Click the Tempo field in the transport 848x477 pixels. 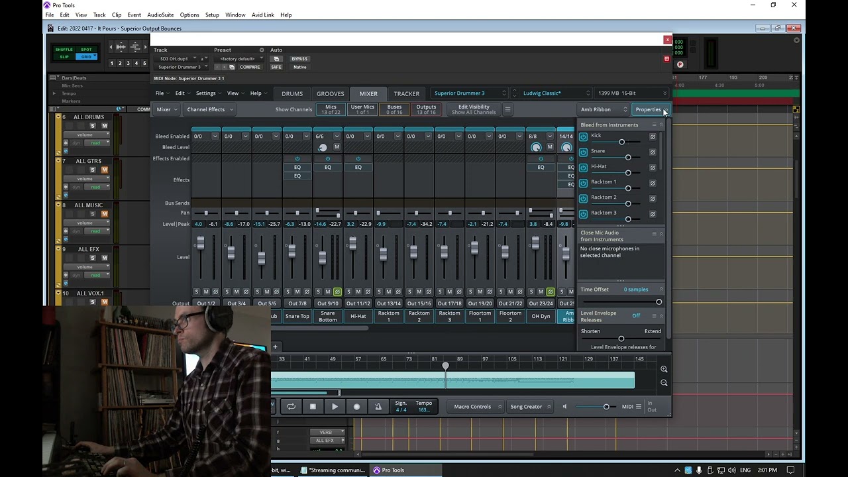click(x=423, y=406)
